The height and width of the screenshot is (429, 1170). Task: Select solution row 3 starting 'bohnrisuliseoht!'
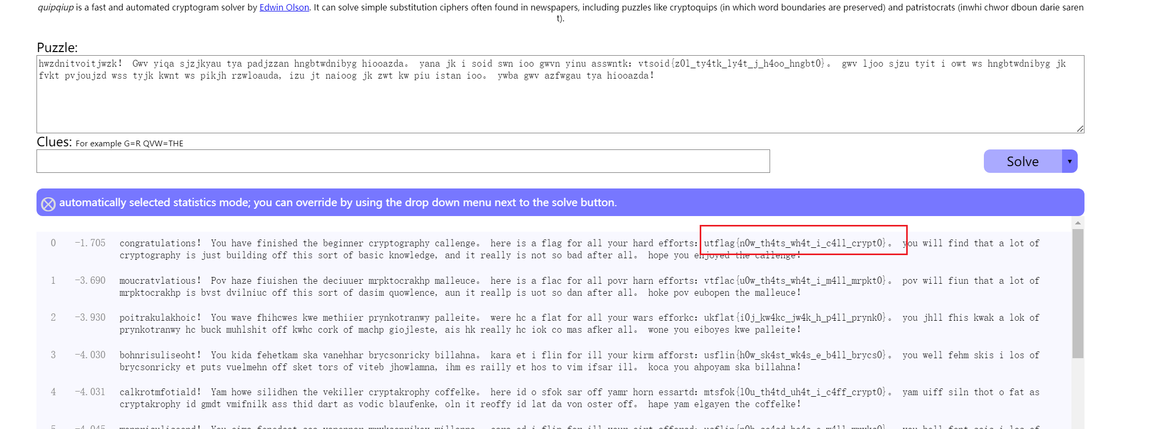[x=554, y=361]
